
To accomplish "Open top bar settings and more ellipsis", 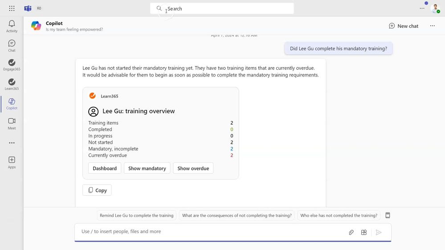I will tap(422, 8).
